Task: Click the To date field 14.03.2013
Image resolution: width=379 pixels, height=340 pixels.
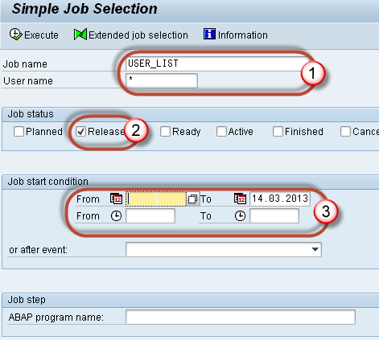Action: (x=280, y=199)
